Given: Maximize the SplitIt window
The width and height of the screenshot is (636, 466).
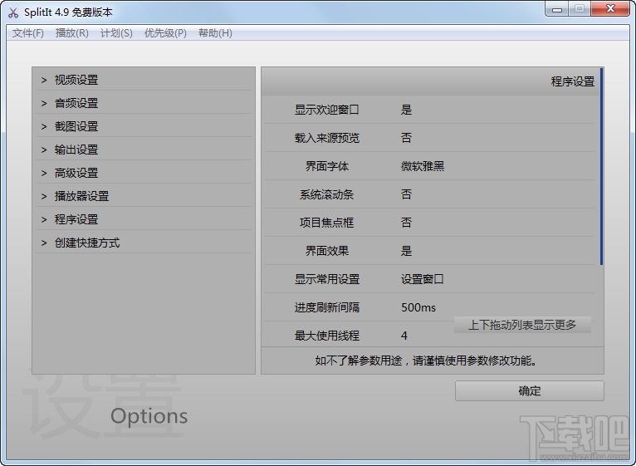Looking at the screenshot, I should pyautogui.click(x=580, y=9).
